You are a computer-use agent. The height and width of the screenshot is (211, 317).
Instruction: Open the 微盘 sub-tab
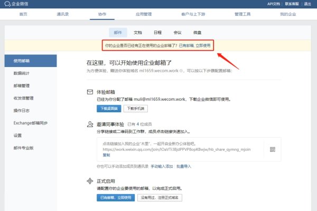pyautogui.click(x=197, y=33)
